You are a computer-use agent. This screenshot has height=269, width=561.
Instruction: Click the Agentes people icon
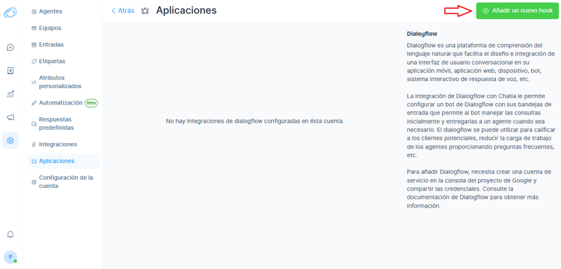tap(34, 12)
